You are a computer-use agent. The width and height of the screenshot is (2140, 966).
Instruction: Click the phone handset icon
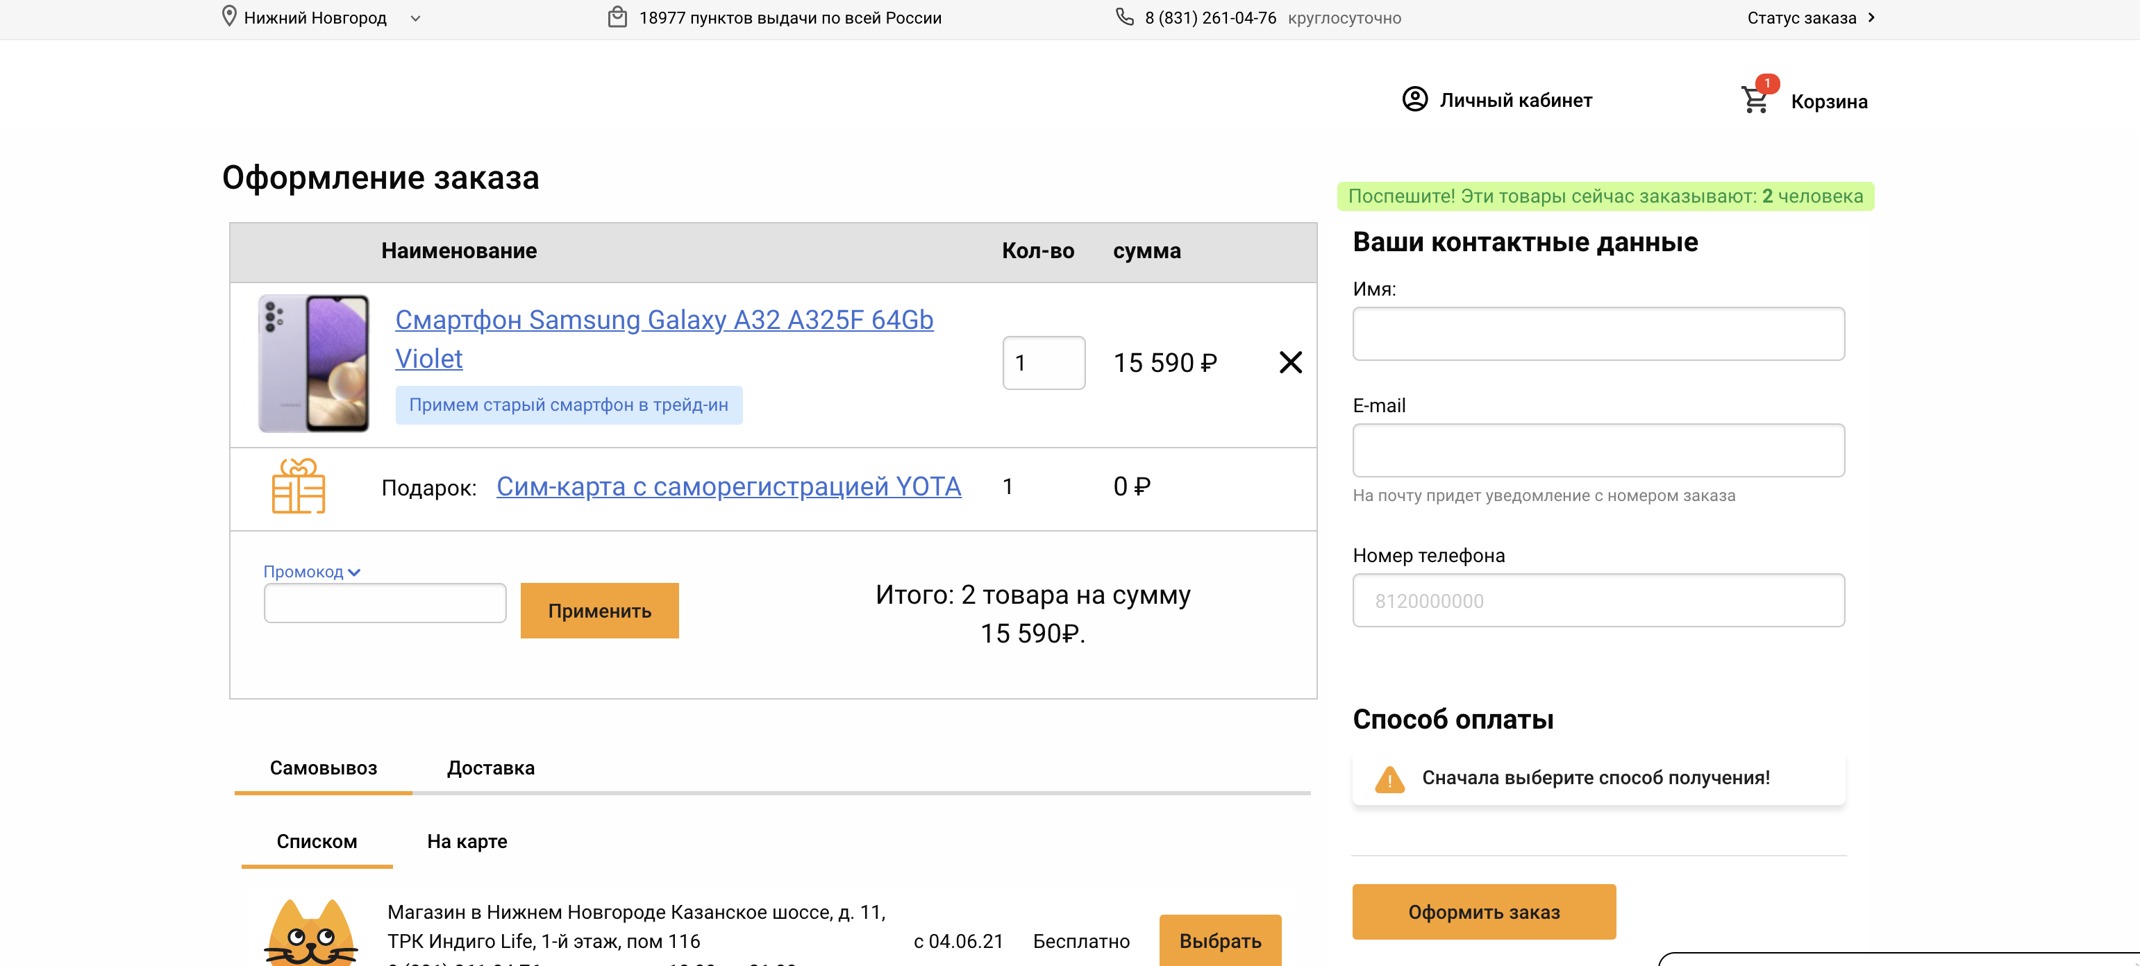click(1124, 17)
